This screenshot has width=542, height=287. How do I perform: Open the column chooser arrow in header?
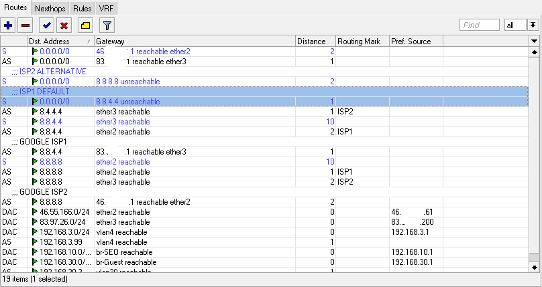534,41
